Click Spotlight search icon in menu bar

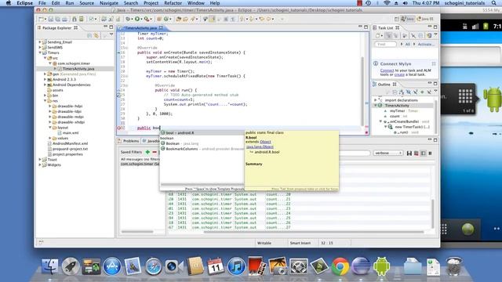click(x=494, y=3)
